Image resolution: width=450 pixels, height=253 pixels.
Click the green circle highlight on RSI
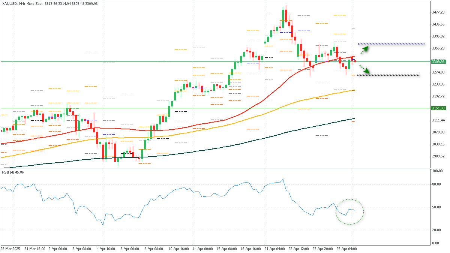(349, 212)
